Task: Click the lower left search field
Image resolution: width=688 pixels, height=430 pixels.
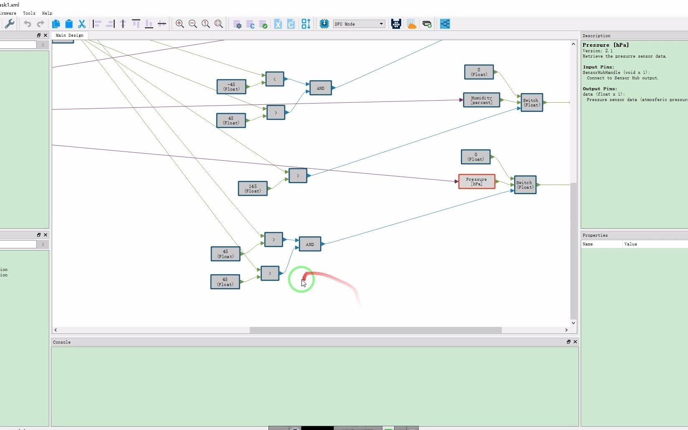Action: point(18,244)
